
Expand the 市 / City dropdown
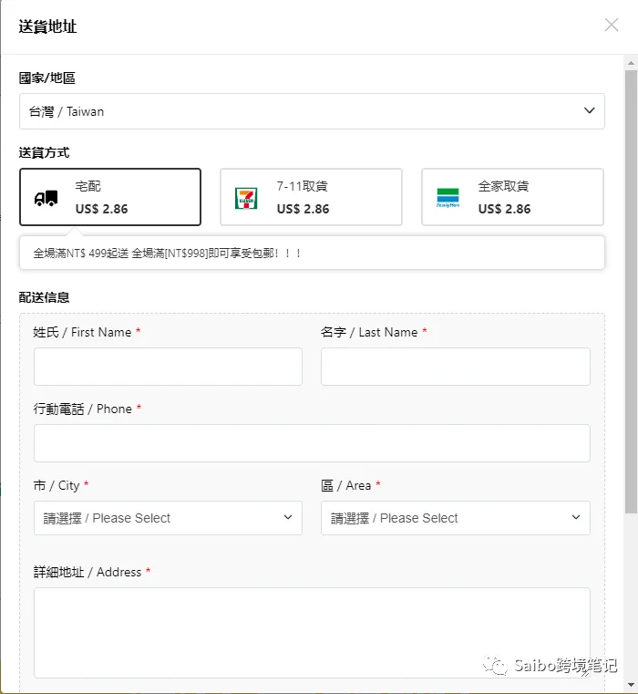[x=168, y=518]
